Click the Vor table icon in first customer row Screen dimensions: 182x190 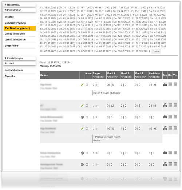[x=175, y=84]
